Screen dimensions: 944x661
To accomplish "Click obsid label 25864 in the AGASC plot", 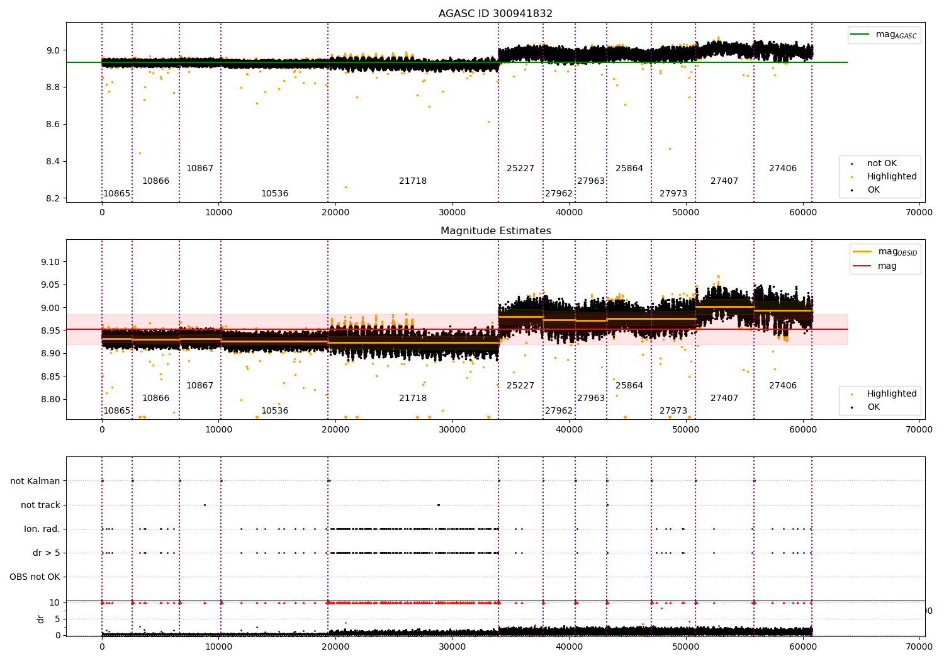I will 629,169.
